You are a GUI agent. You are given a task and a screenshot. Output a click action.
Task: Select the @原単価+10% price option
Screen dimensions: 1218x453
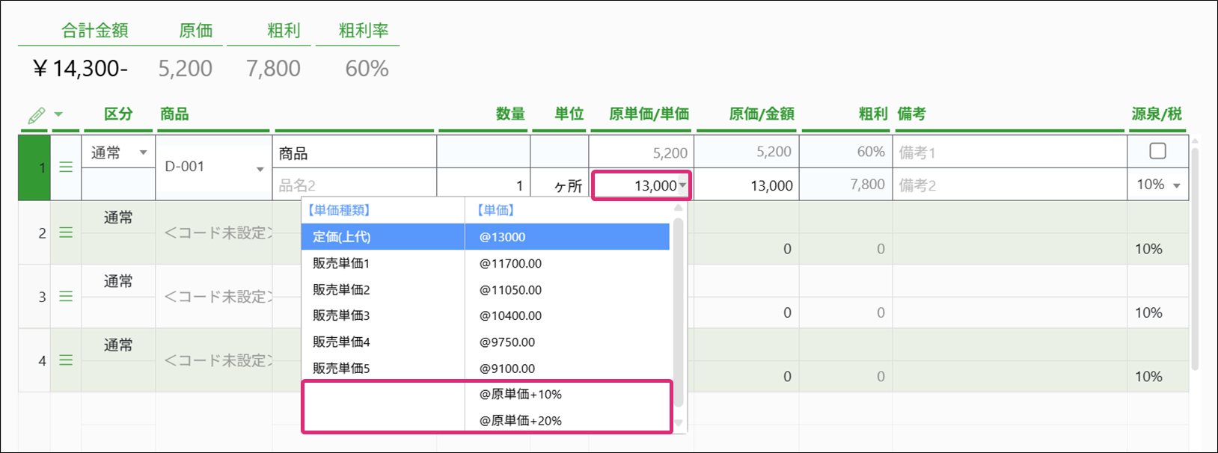[520, 394]
